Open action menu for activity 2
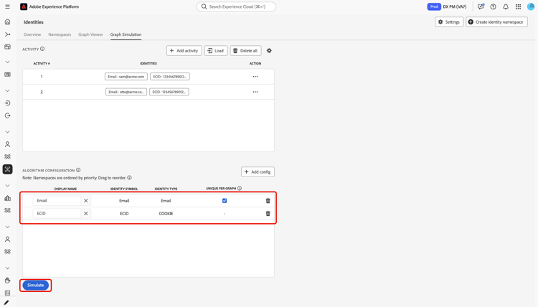This screenshot has height=307, width=538. point(255,92)
